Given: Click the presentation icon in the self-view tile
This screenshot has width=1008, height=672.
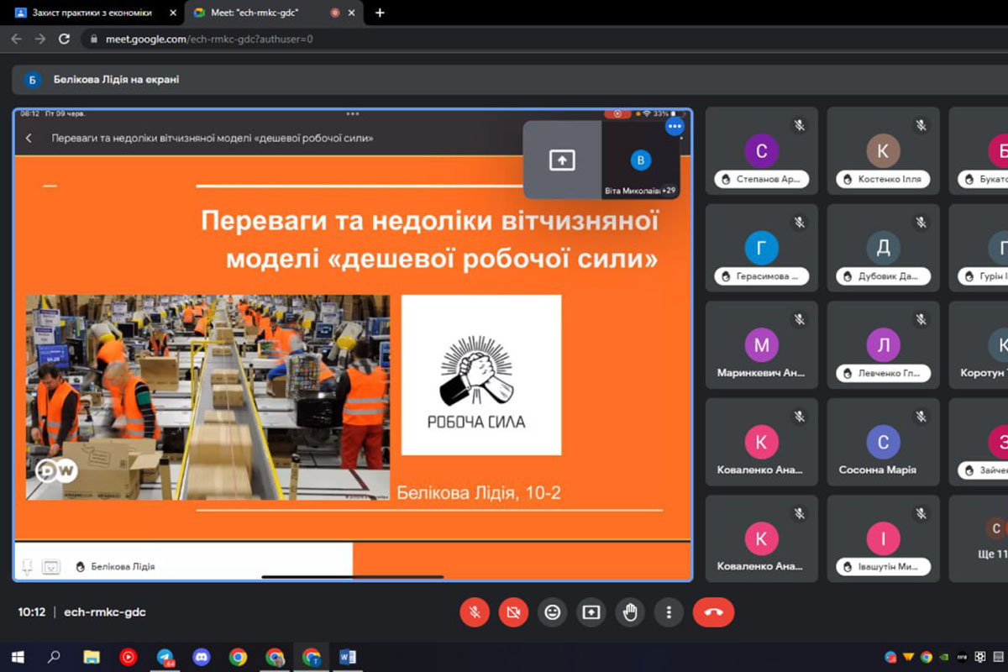Looking at the screenshot, I should (x=562, y=160).
